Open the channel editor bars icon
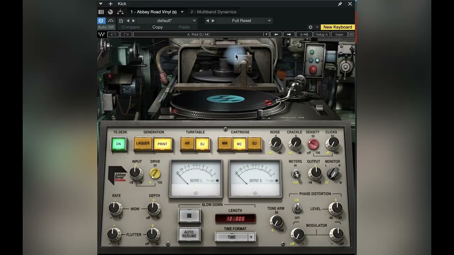454x255 pixels. coord(101,12)
